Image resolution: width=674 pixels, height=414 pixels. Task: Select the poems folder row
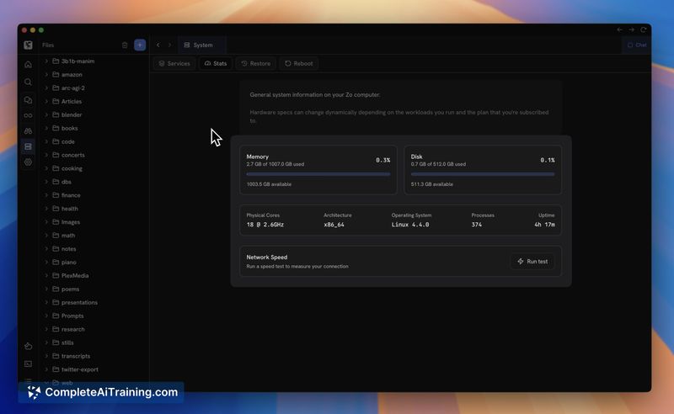(95, 289)
